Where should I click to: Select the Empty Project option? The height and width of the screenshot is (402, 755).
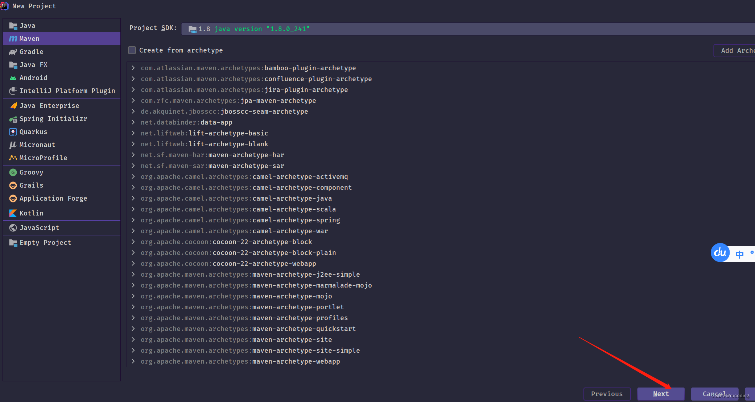pos(62,243)
